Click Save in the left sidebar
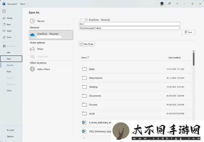 click(x=11, y=59)
